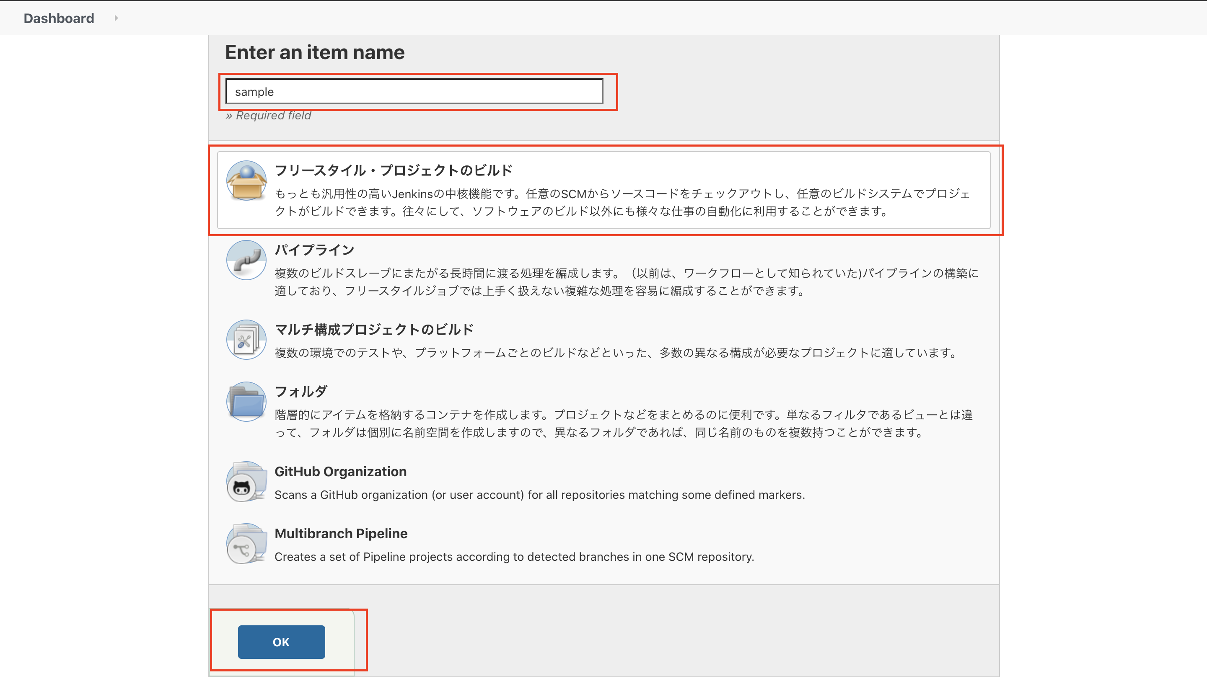Click the Pipeline pipe icon
This screenshot has width=1207, height=689.
pos(246,260)
